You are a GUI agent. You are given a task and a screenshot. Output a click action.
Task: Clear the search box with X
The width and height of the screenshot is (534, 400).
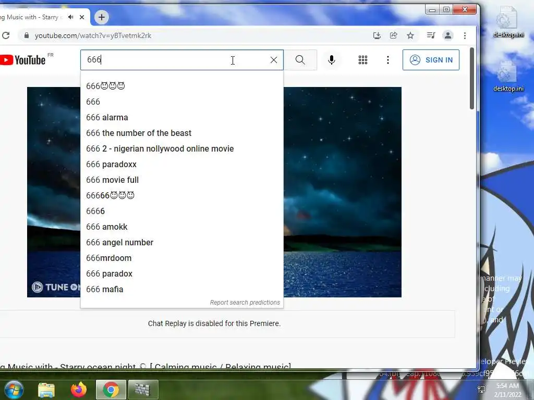click(x=273, y=60)
